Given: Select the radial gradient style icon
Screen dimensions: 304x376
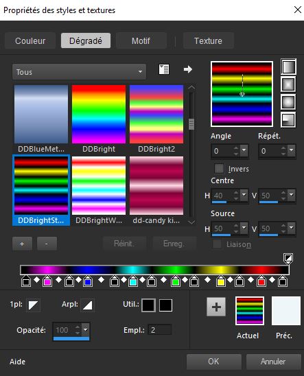Looking at the screenshot, I should 288,119.
